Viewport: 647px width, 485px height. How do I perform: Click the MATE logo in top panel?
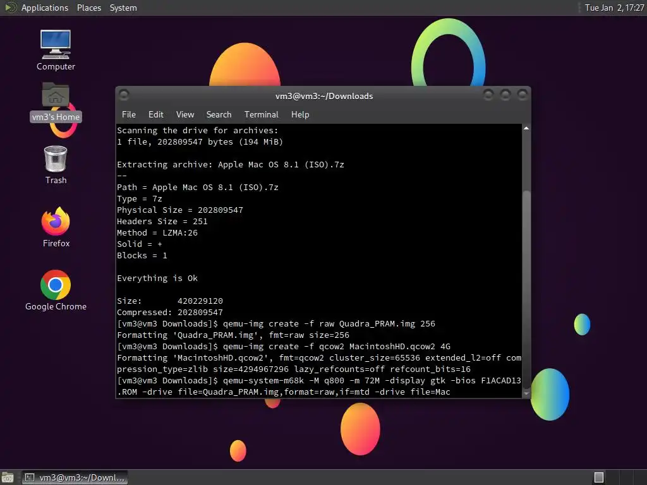pos(10,8)
